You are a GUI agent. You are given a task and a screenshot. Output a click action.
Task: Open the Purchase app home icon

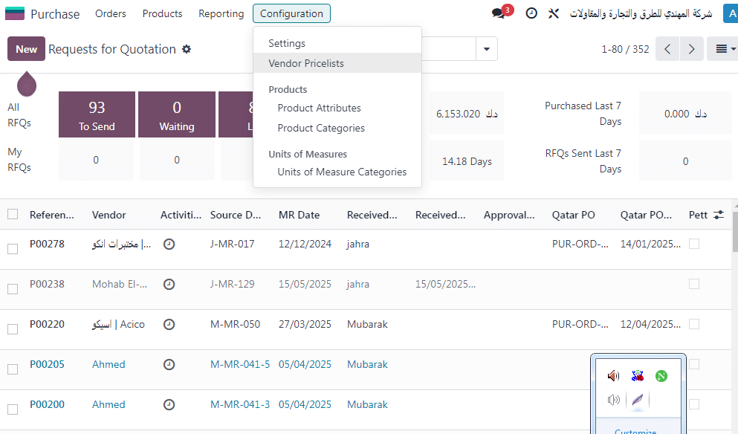pyautogui.click(x=15, y=13)
